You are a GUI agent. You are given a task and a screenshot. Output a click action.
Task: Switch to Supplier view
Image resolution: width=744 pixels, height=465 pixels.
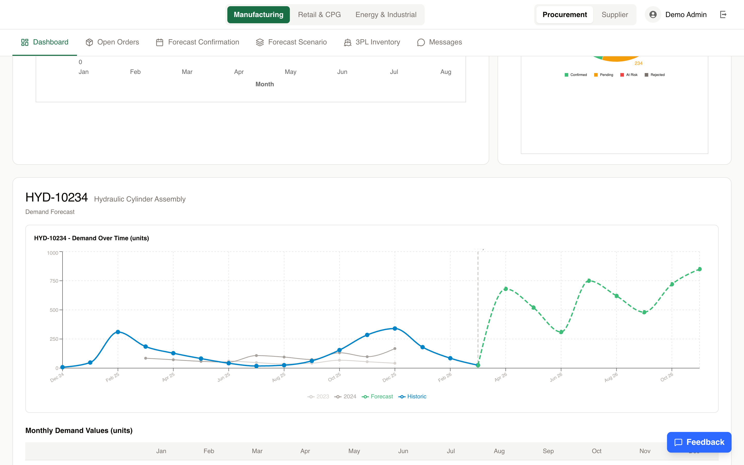point(614,14)
